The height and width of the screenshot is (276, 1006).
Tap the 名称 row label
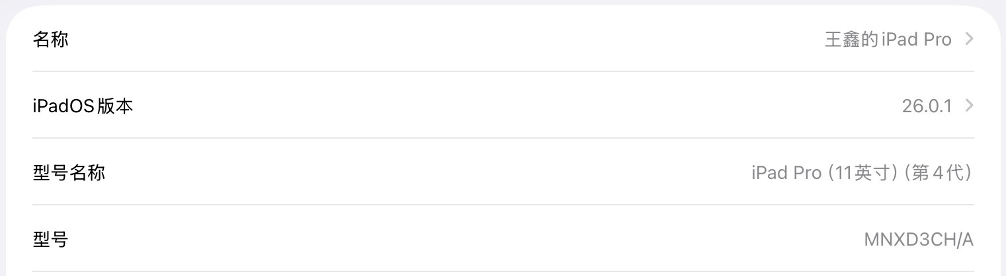pyautogui.click(x=50, y=40)
